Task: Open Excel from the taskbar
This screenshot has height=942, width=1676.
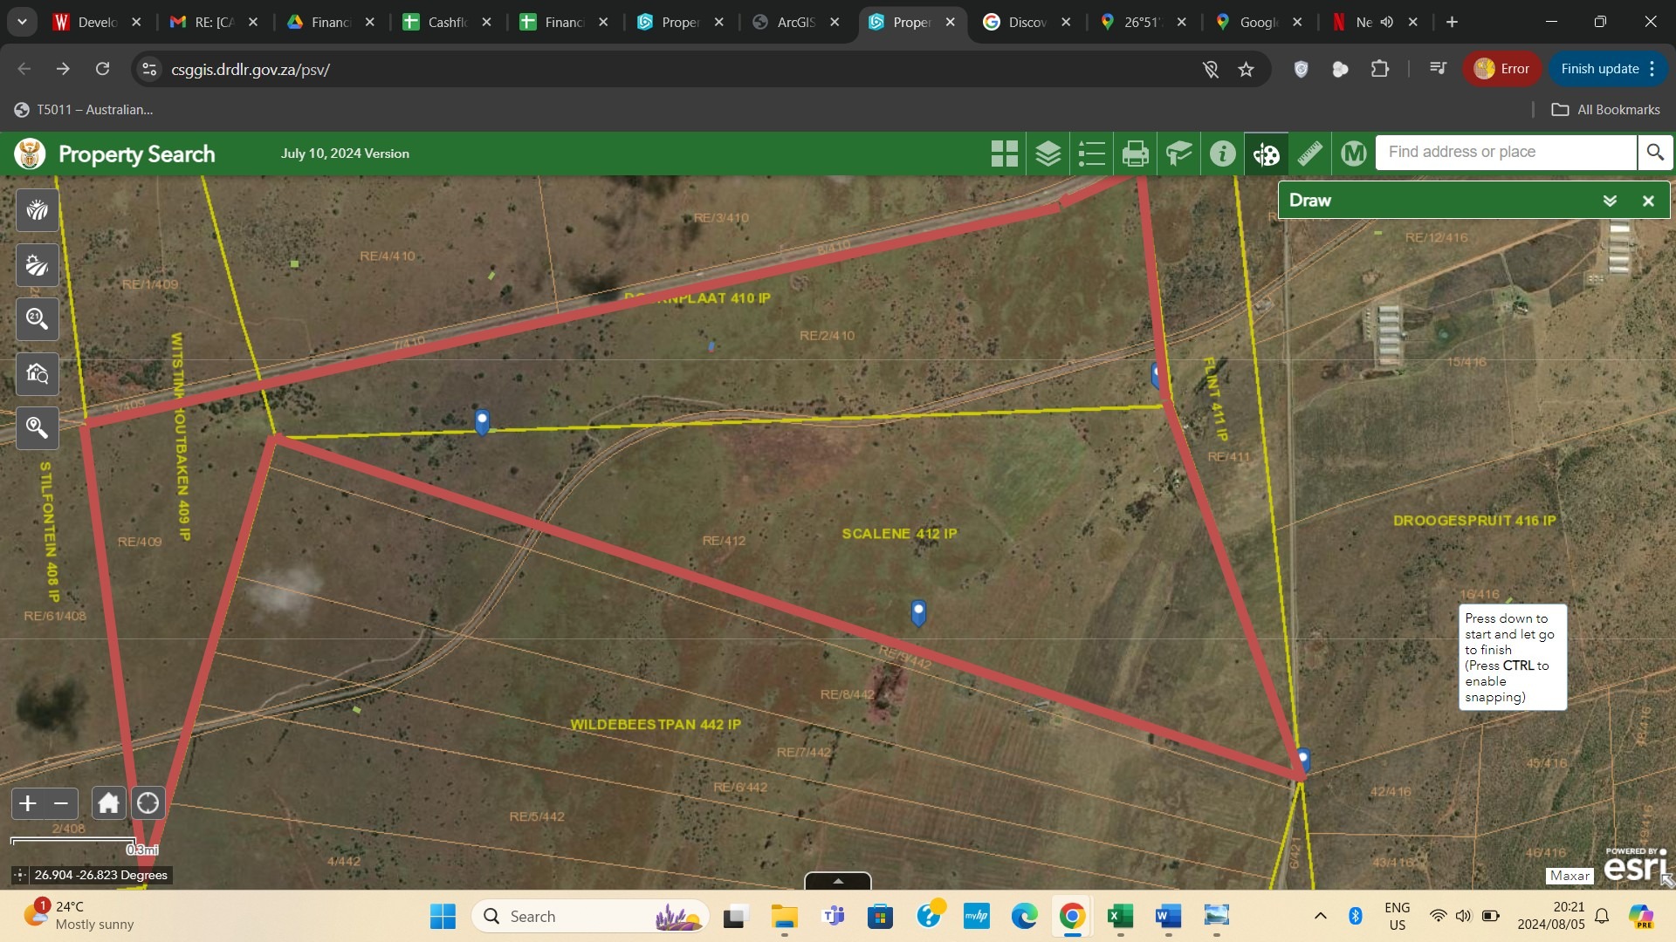Action: [1119, 916]
